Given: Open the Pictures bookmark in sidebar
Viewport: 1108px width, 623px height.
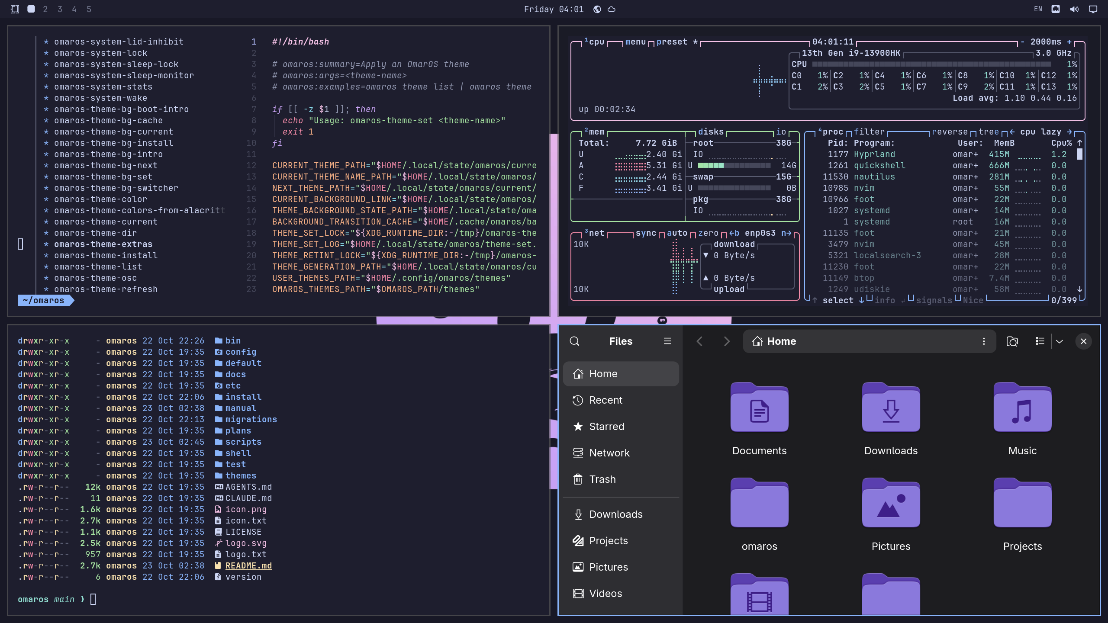Looking at the screenshot, I should click(x=621, y=567).
